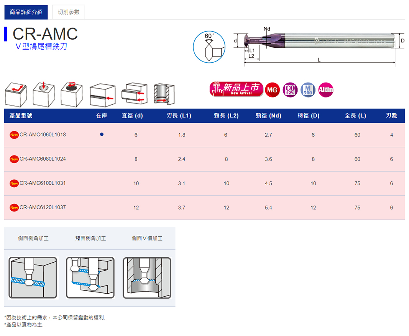Click the bore internal groove machining icon
Screen dimensions: 409x336
pos(164,94)
